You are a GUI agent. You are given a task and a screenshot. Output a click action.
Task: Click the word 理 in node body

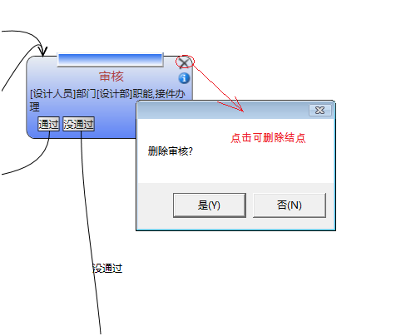35,106
